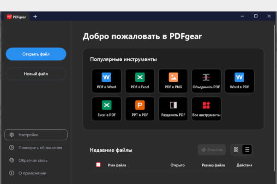Open Обратная связь feedback item
Image resolution: width=277 pixels, height=184 pixels.
click(36, 160)
